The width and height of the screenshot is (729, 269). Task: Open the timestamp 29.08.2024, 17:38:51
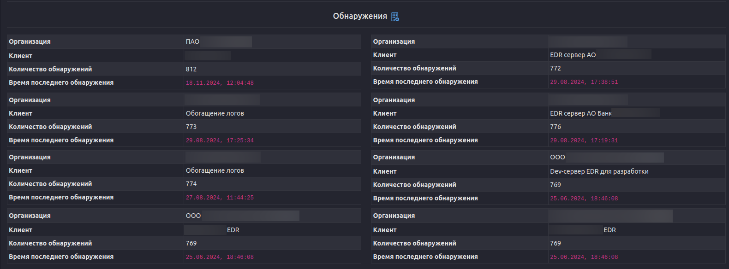point(584,82)
